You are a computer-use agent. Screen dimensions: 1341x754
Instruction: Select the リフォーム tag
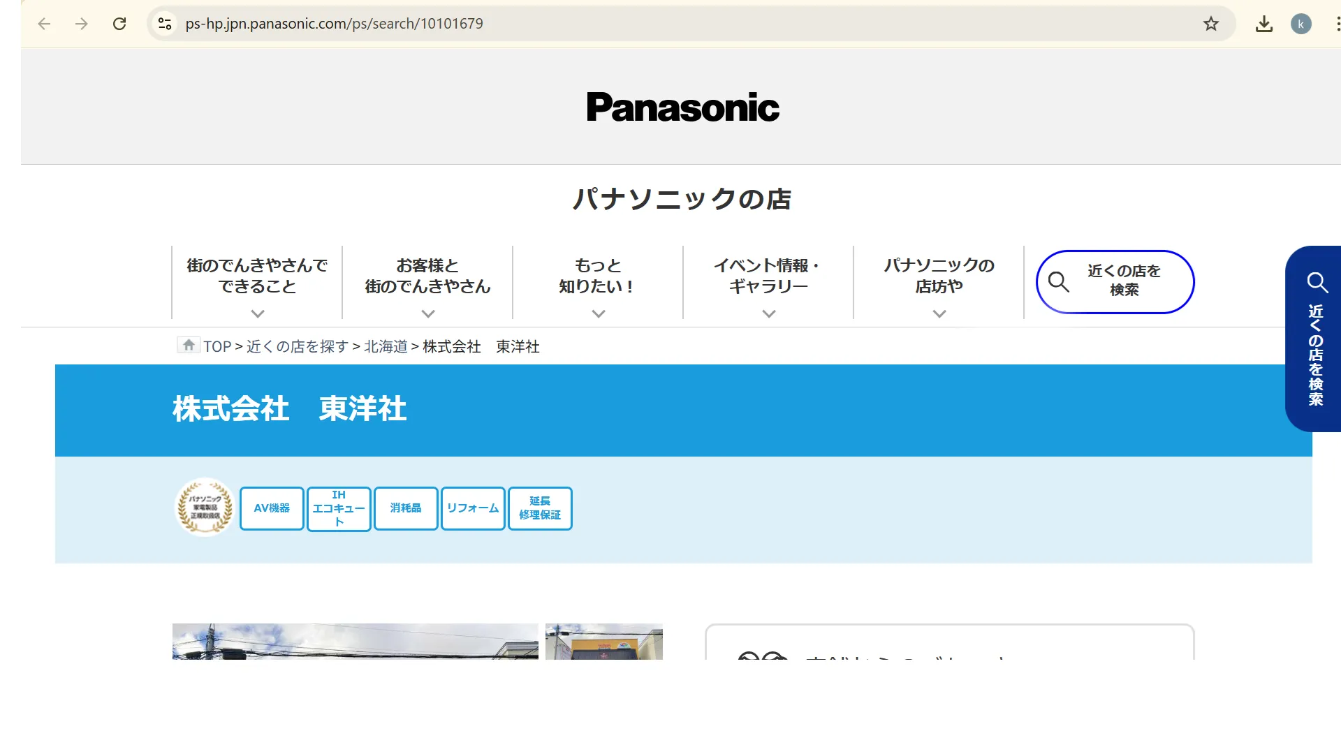(473, 508)
